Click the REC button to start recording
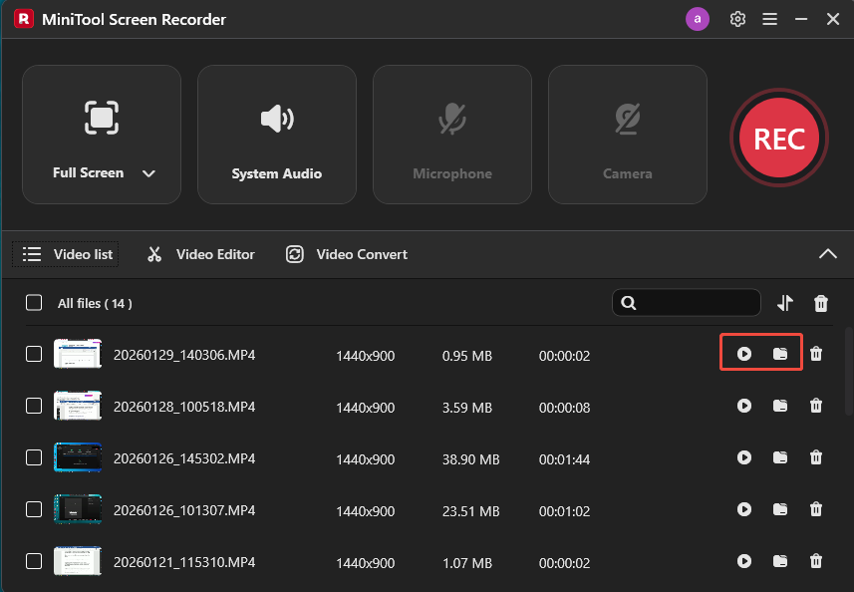Viewport: 854px width, 592px height. (x=778, y=138)
